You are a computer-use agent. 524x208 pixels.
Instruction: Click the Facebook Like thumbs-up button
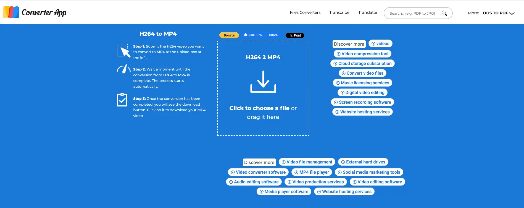coord(252,35)
